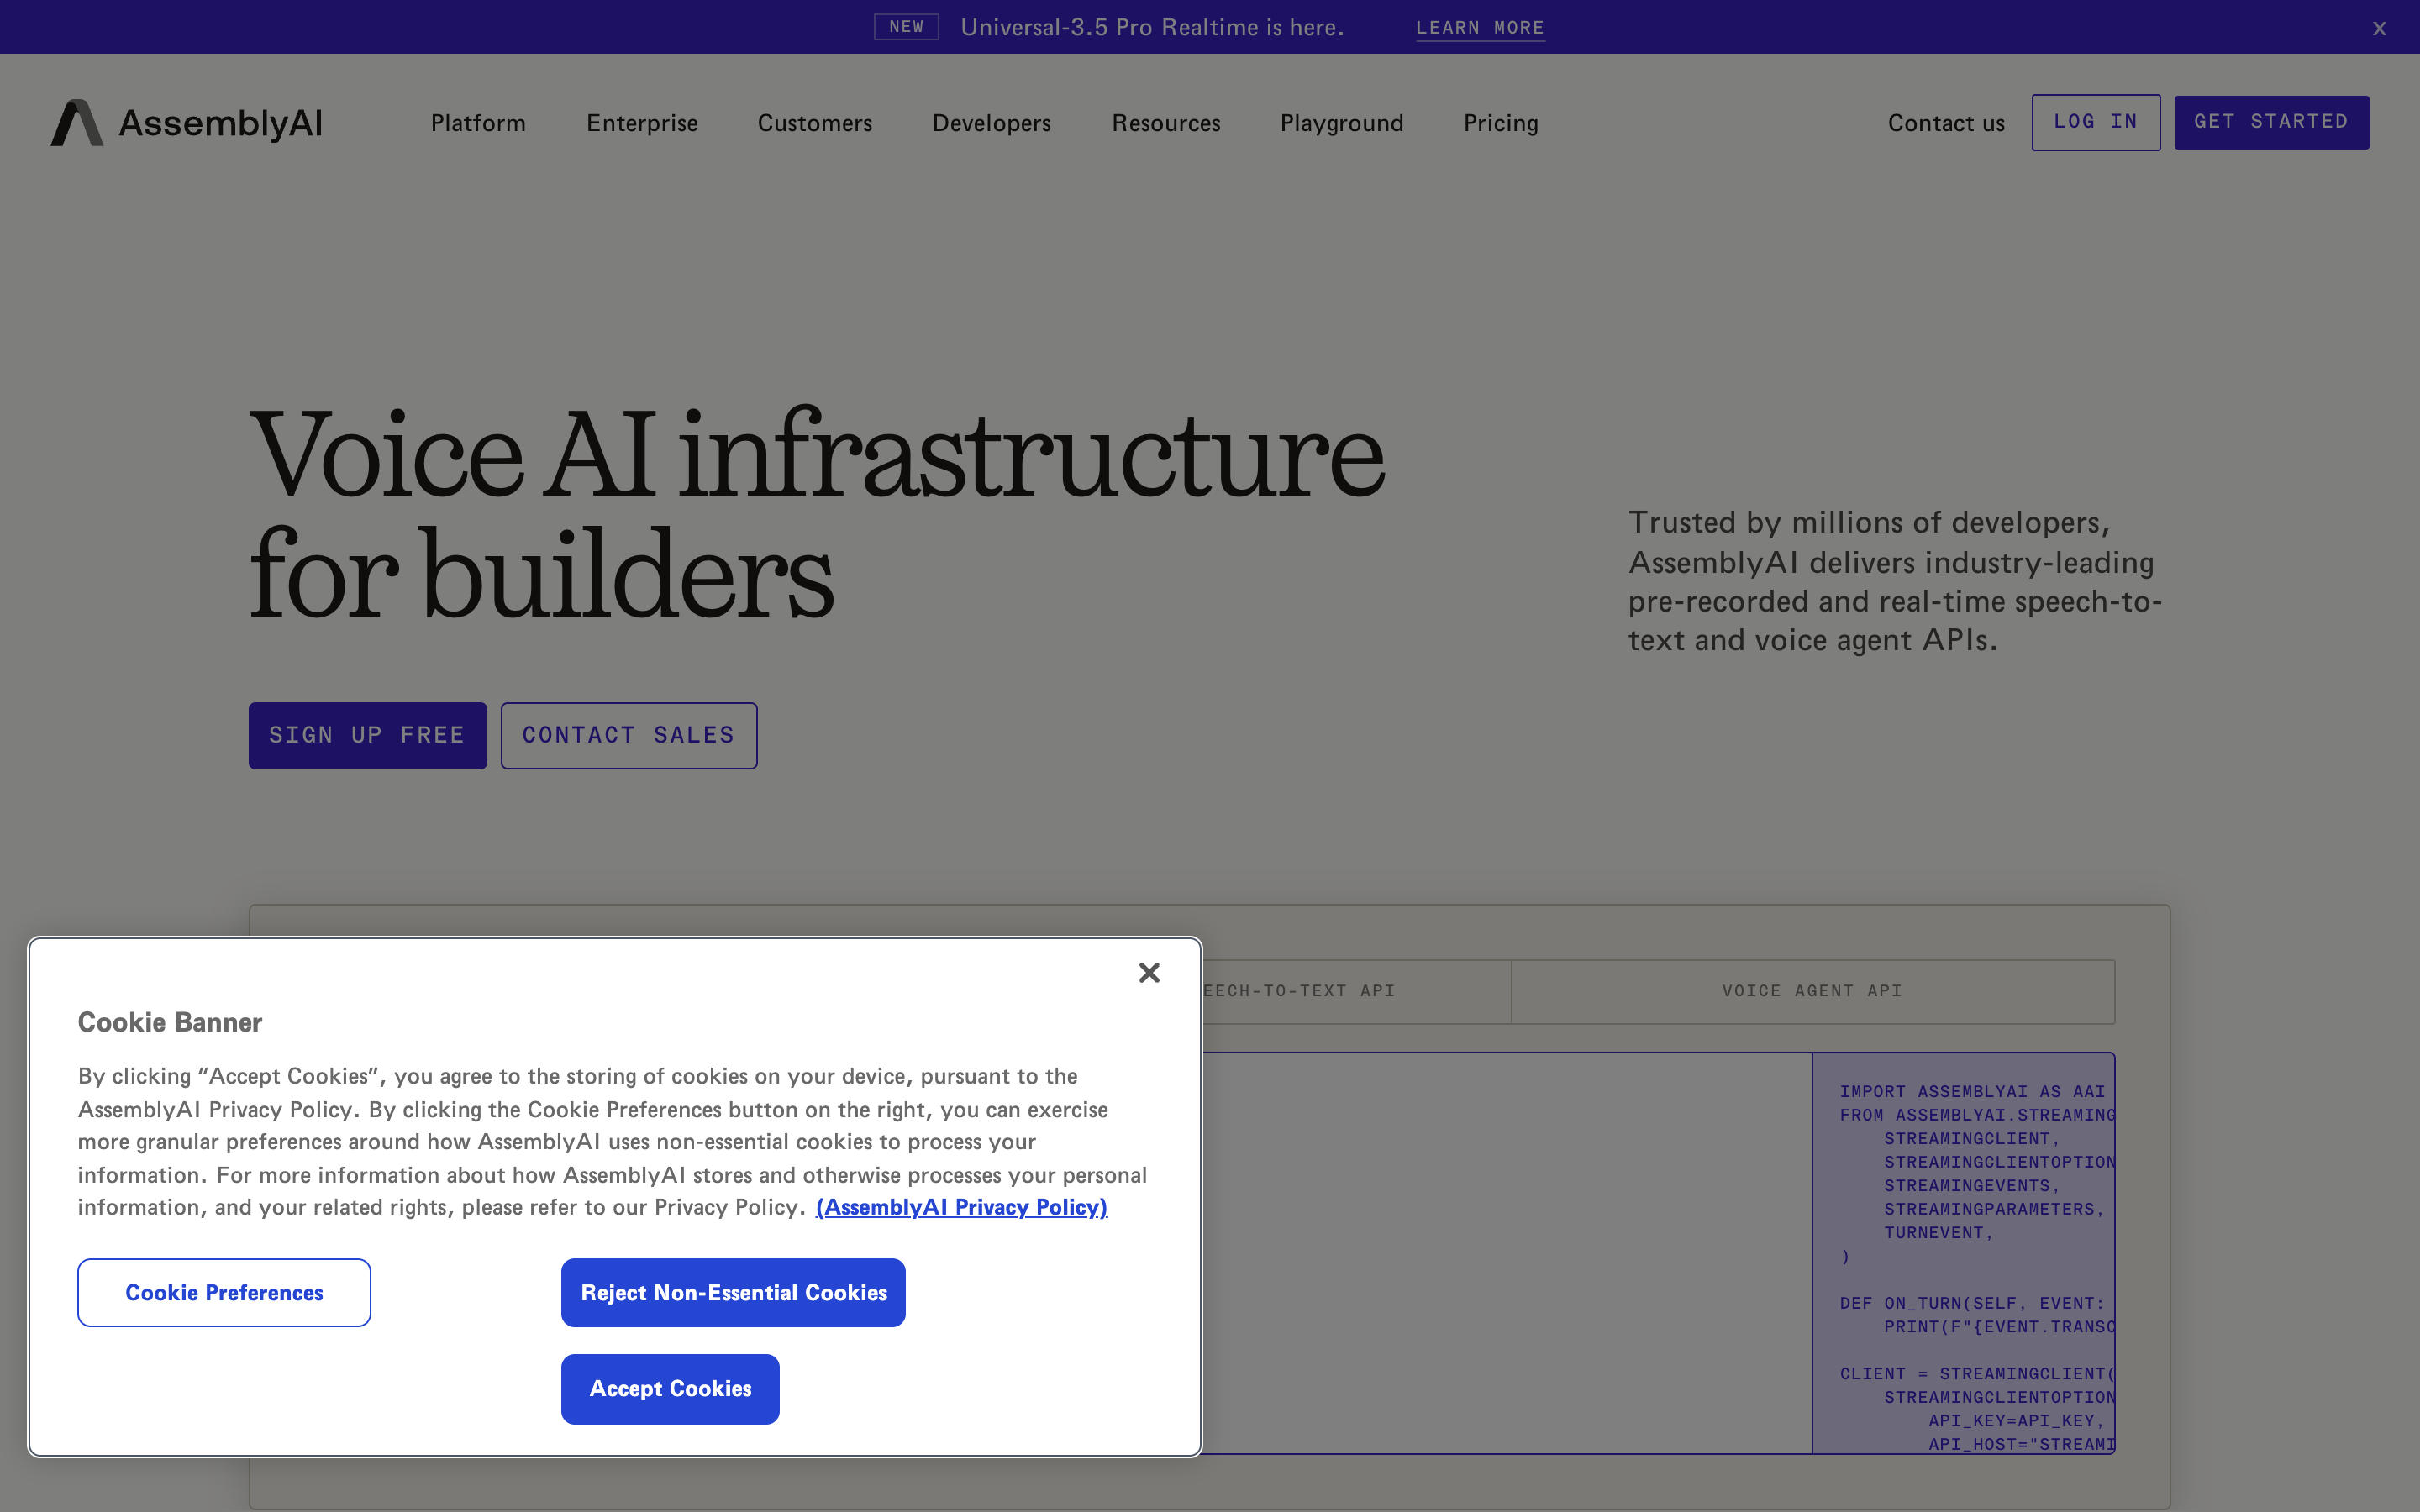
Task: Close the Cookie Banner dialog
Action: coord(1149,972)
